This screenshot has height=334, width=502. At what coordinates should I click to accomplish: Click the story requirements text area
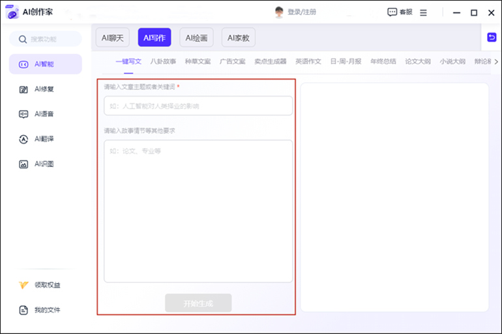click(x=198, y=211)
